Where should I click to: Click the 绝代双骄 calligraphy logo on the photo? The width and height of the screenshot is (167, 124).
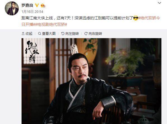[x=32, y=52]
